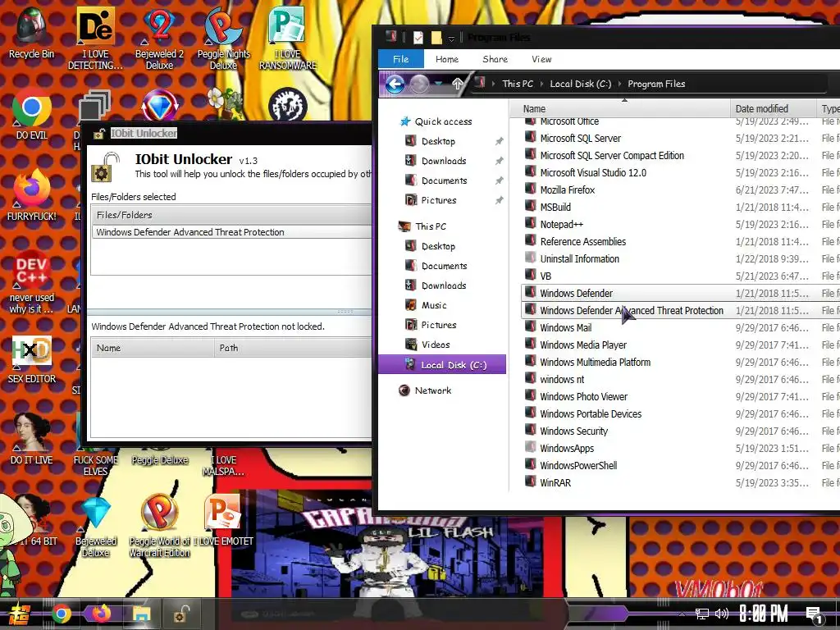Viewport: 840px width, 630px height.
Task: Click the Files/Folders column header in IObit Unlocker
Action: point(231,215)
